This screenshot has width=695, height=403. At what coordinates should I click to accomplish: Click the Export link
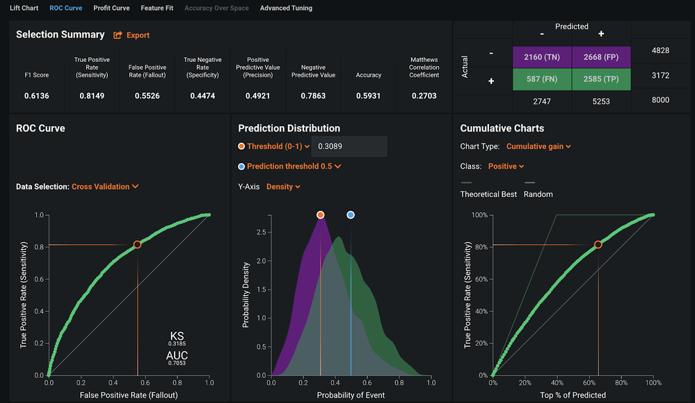(138, 35)
